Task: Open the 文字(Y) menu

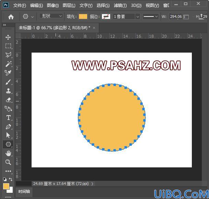Action: coord(86,5)
